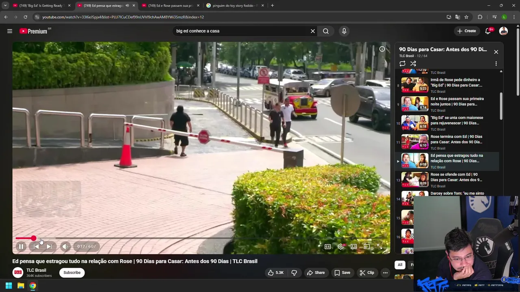Open Chrome from taskbar

pyautogui.click(x=32, y=286)
